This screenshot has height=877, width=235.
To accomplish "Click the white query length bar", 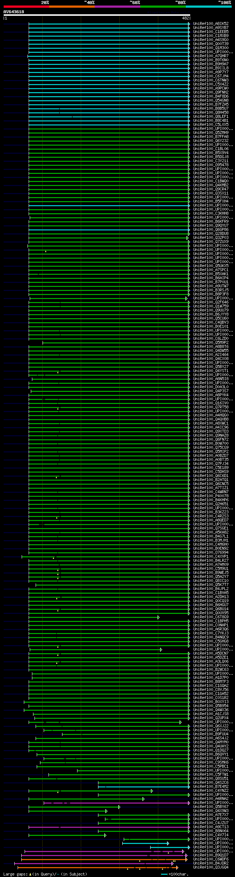I will pyautogui.click(x=97, y=15).
